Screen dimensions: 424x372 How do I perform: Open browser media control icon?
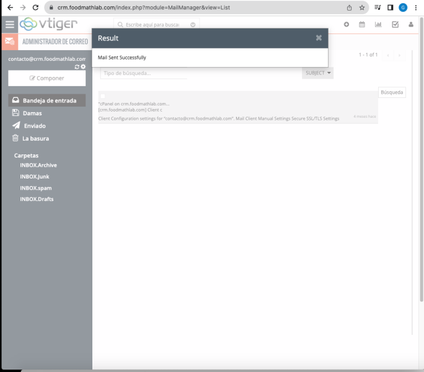(x=378, y=7)
